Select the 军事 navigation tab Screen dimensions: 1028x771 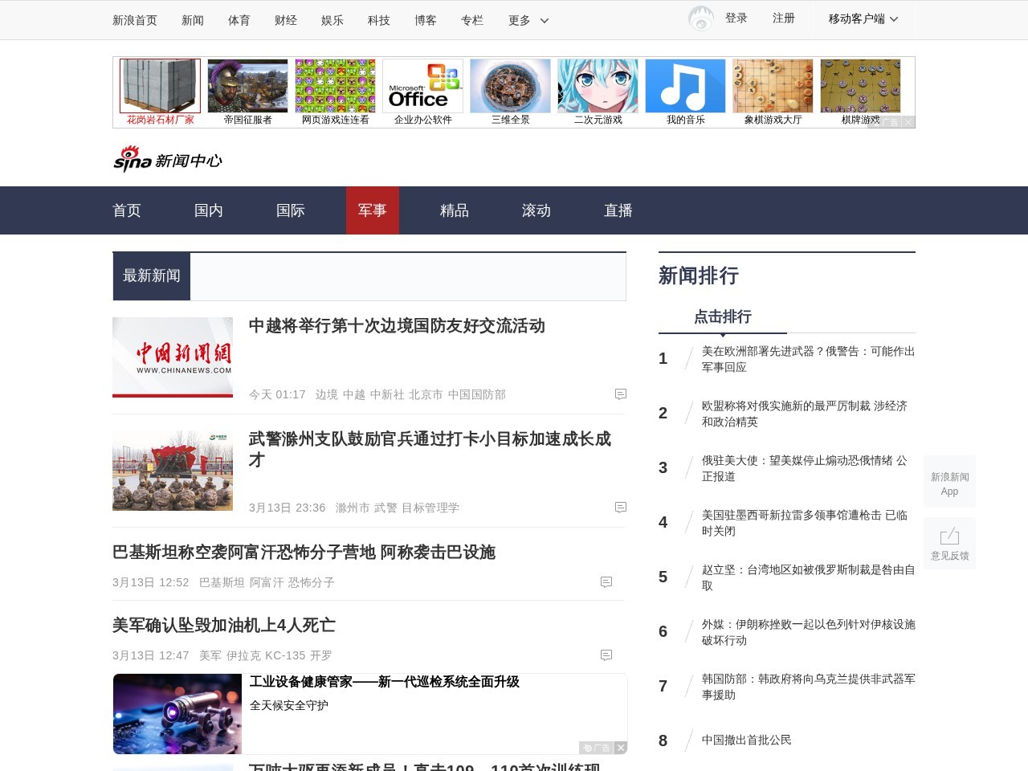click(372, 210)
